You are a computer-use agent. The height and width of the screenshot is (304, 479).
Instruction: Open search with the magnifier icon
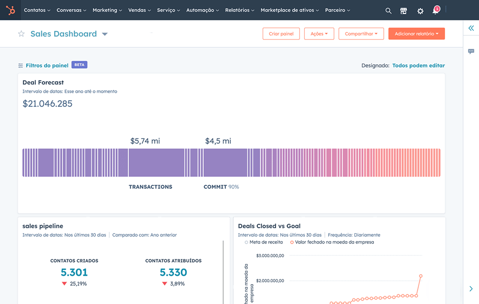388,11
